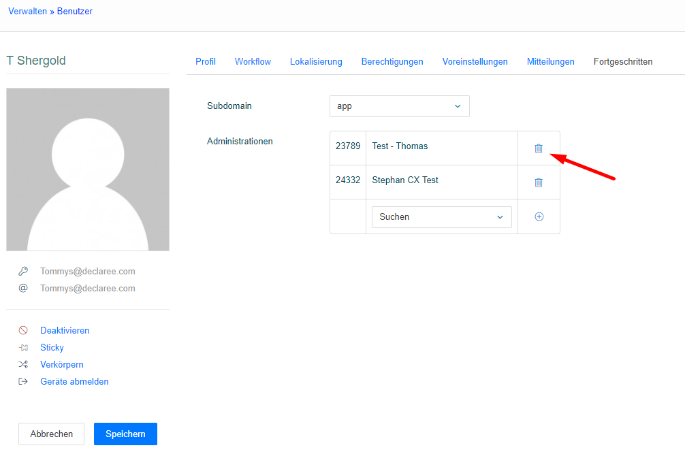The width and height of the screenshot is (685, 467).
Task: Click the Sticky pin icon
Action: pyautogui.click(x=23, y=347)
